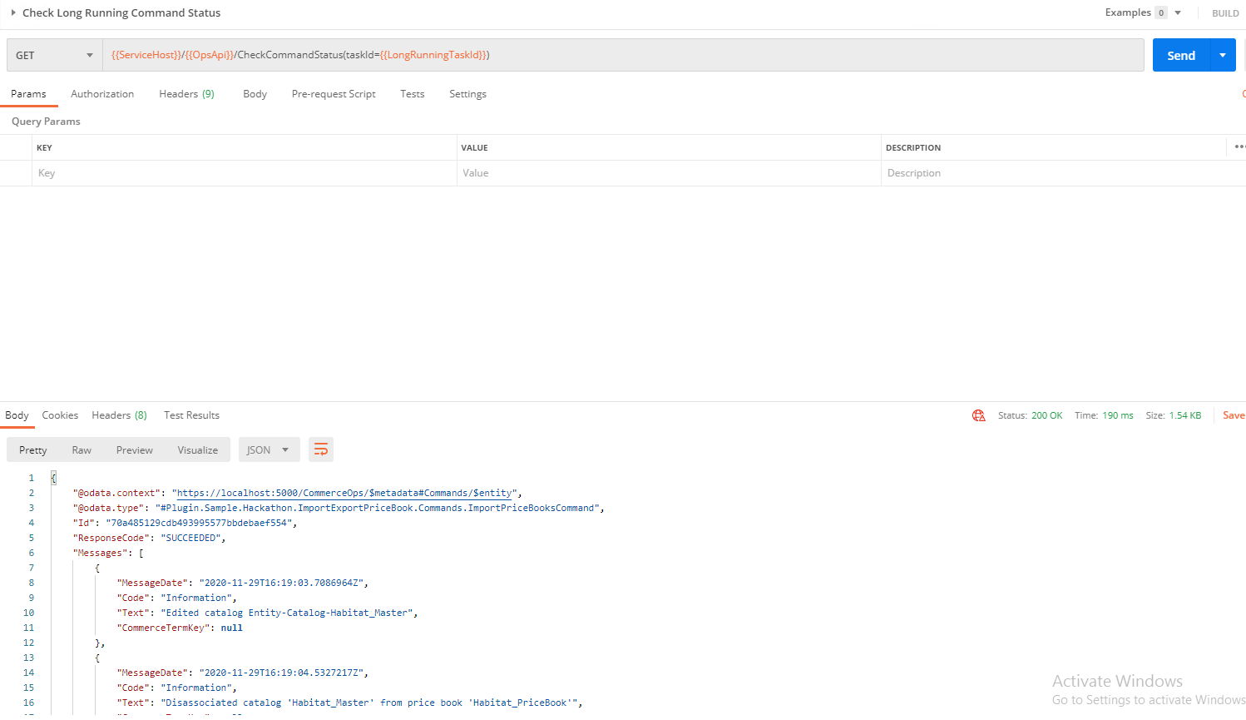1246x720 pixels.
Task: Open the Pre-request Script tab
Action: 334,94
